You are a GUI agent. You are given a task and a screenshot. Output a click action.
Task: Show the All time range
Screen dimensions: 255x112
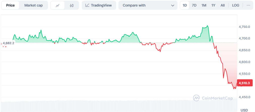222,5
